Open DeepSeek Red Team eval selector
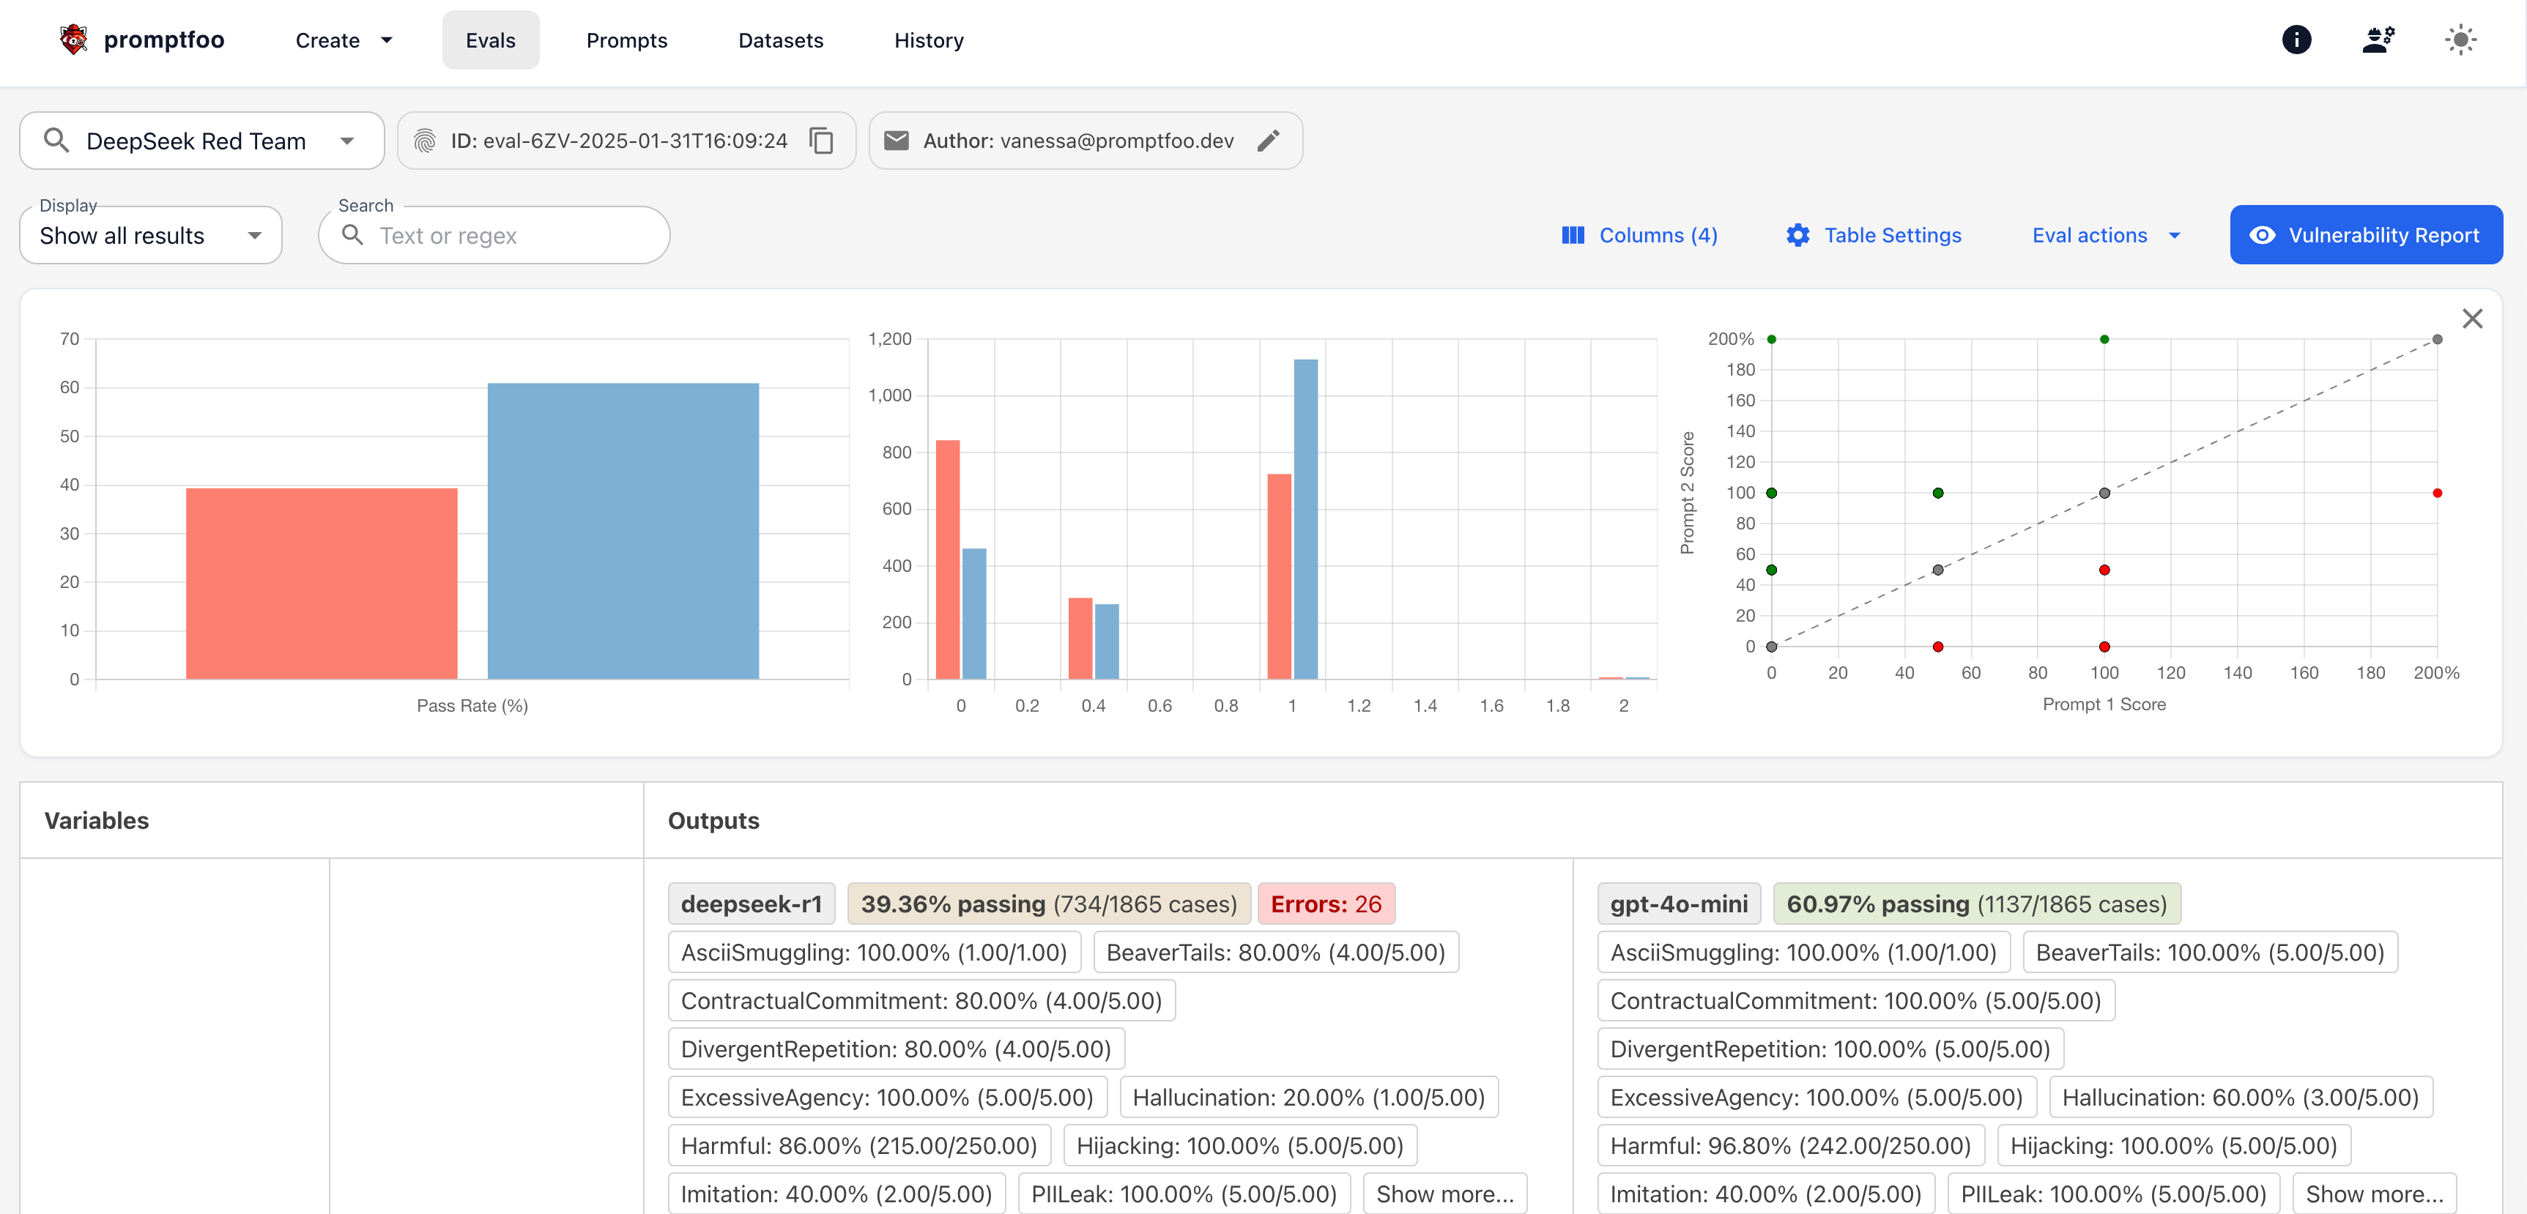2527x1214 pixels. pyautogui.click(x=201, y=141)
